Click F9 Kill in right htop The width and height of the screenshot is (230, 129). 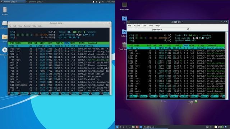pos(213,96)
